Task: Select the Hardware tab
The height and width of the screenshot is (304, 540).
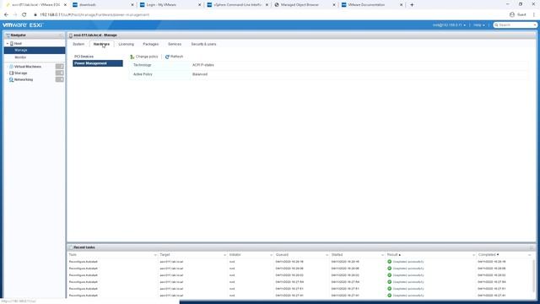Action: click(101, 44)
